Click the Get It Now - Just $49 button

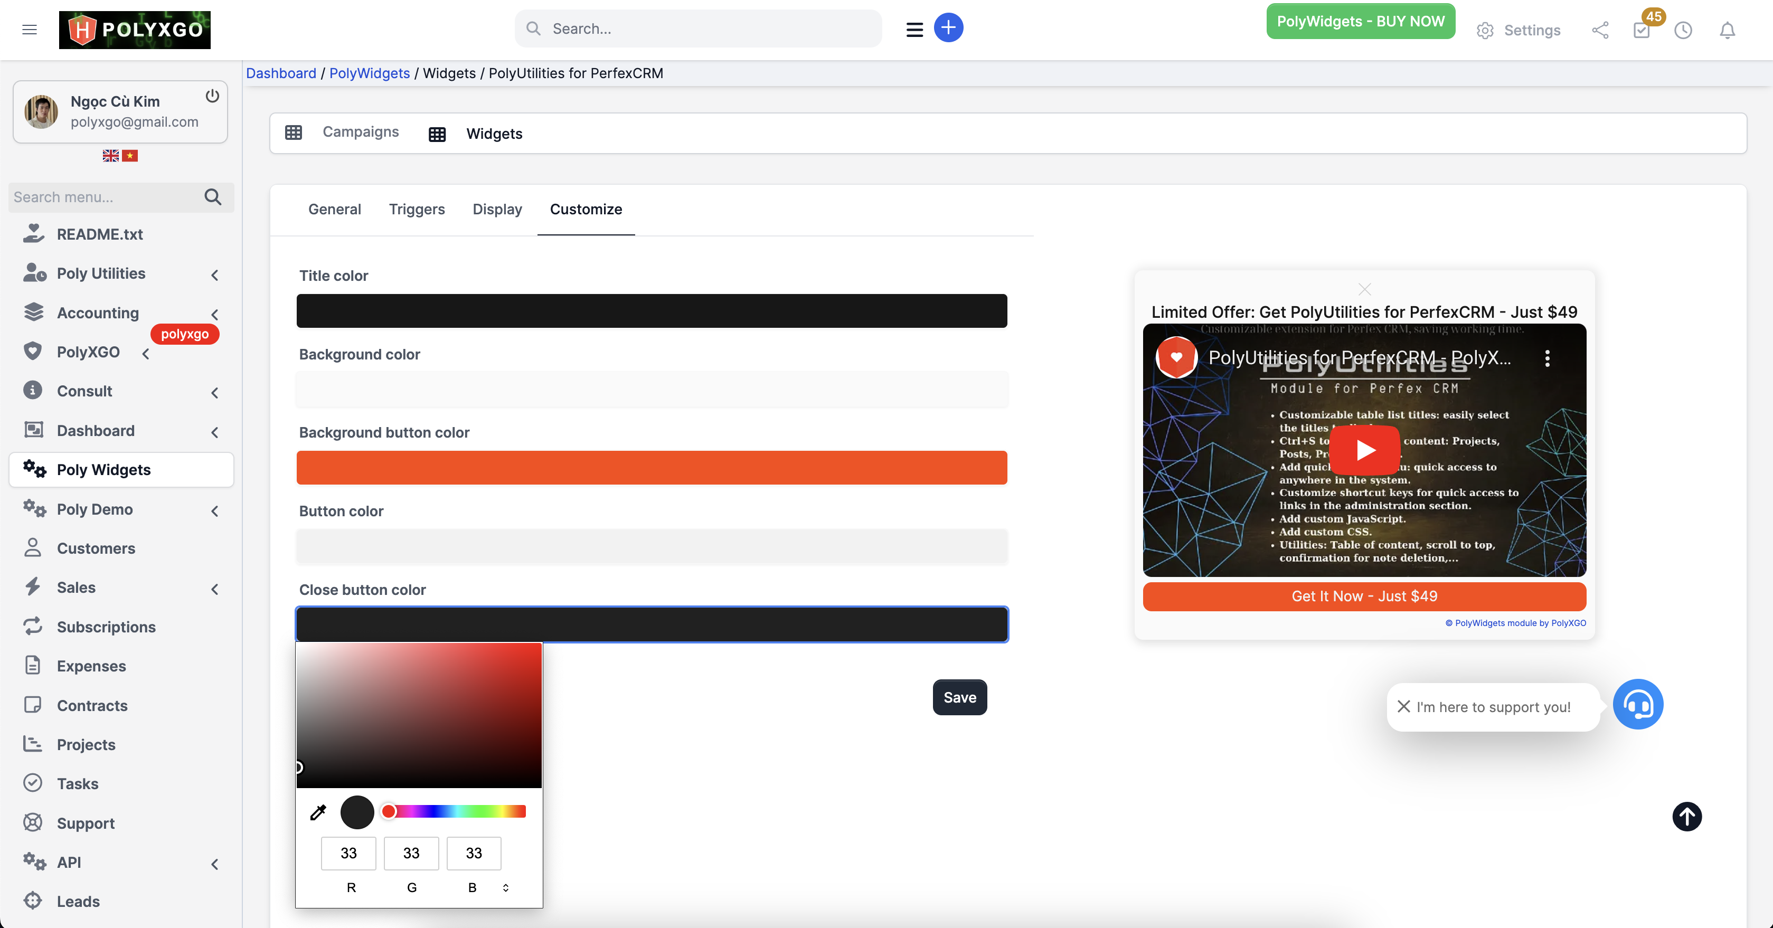point(1364,596)
